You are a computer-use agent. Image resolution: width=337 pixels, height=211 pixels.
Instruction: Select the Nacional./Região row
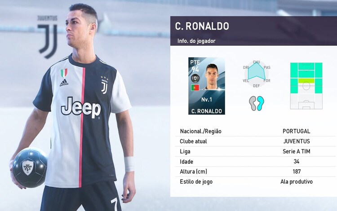[x=255, y=131]
